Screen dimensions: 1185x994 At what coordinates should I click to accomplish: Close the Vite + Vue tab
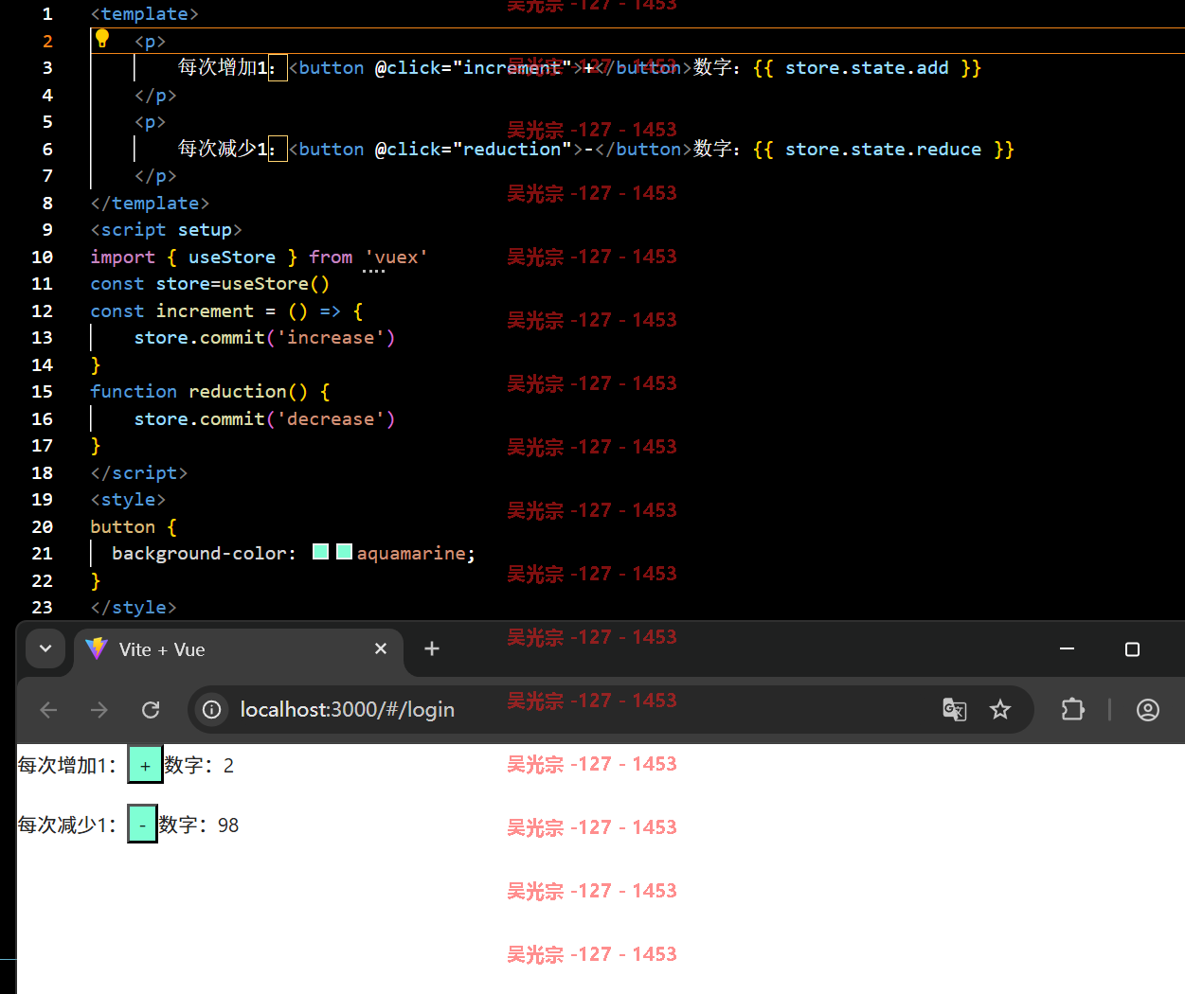[x=381, y=648]
